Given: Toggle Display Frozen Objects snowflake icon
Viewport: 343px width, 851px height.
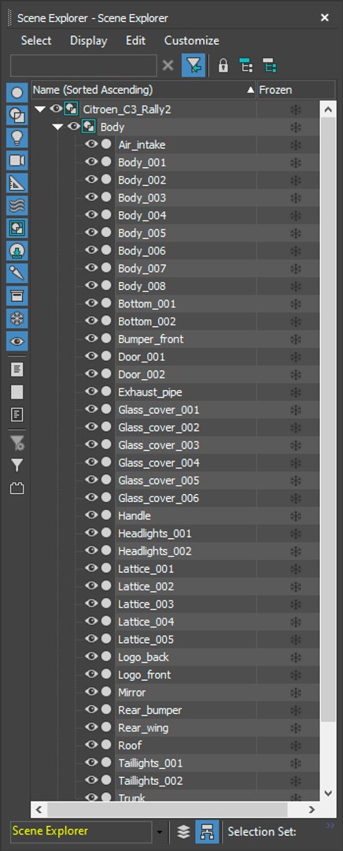Looking at the screenshot, I should click(x=17, y=319).
